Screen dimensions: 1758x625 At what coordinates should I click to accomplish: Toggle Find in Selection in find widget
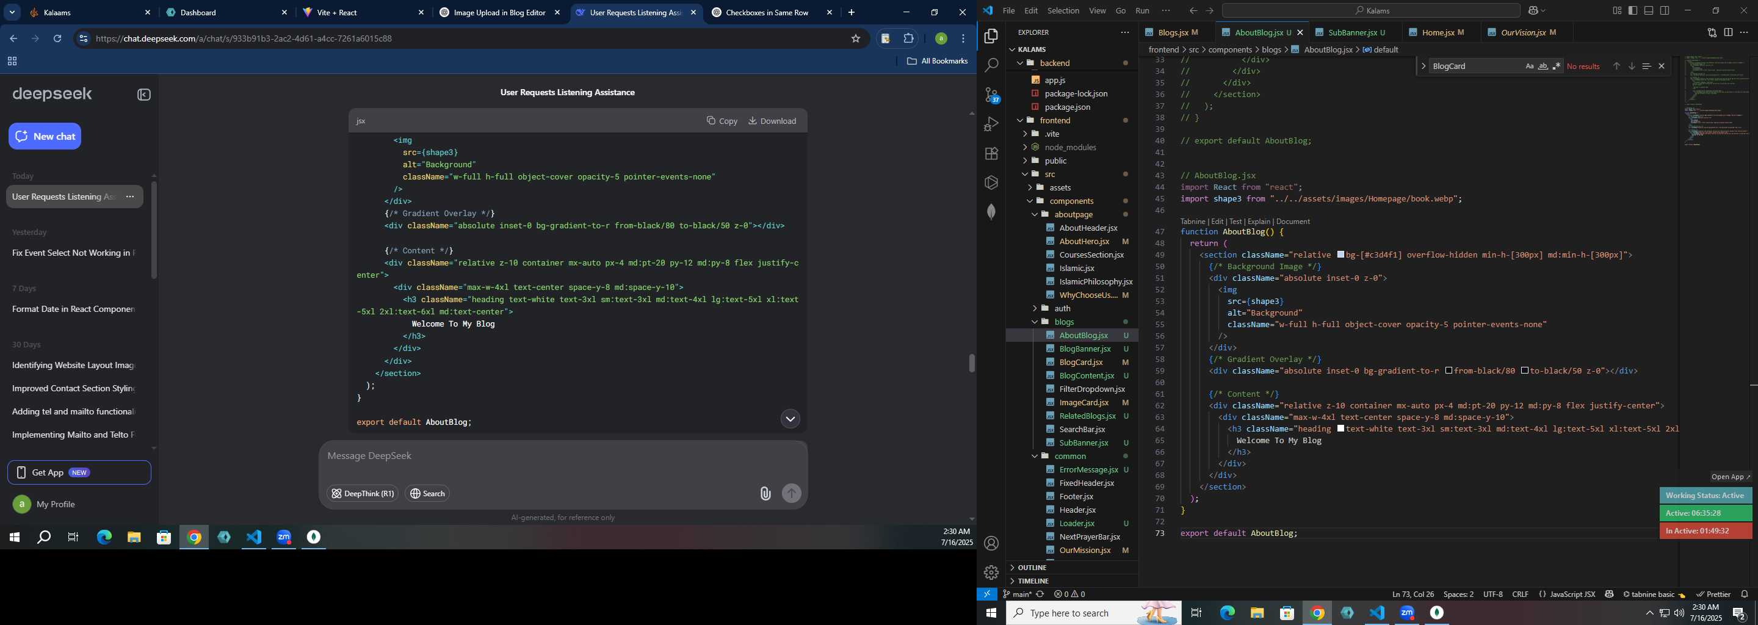point(1646,66)
